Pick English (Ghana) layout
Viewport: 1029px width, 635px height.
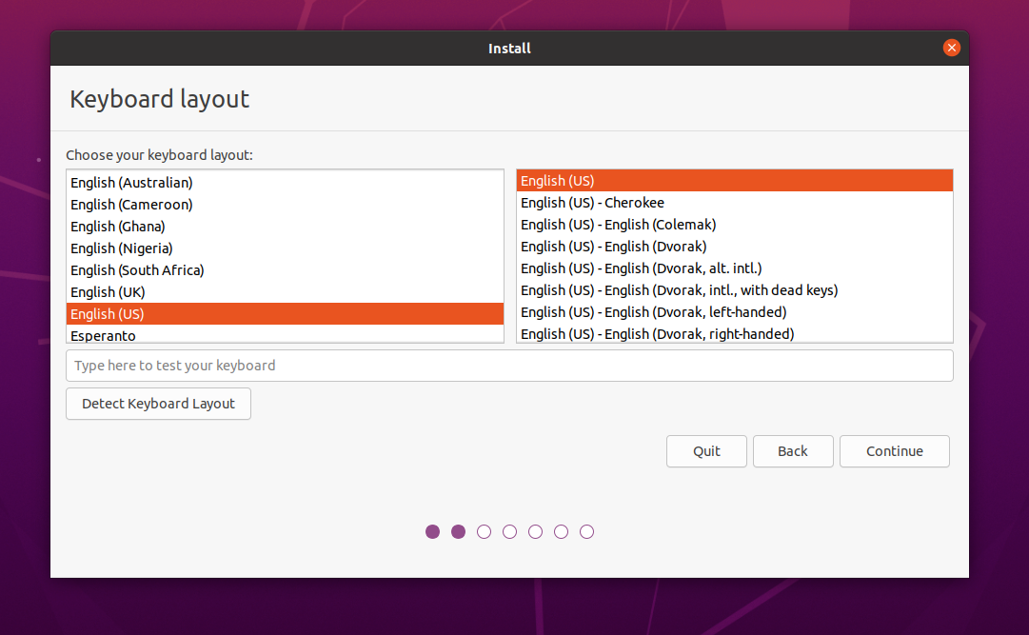click(118, 226)
